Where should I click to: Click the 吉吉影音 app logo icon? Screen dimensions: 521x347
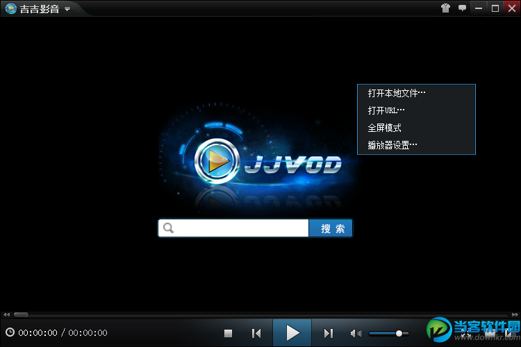(11, 8)
